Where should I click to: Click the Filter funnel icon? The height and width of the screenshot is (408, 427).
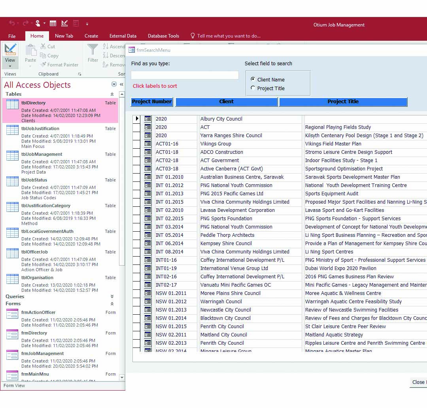point(93,50)
